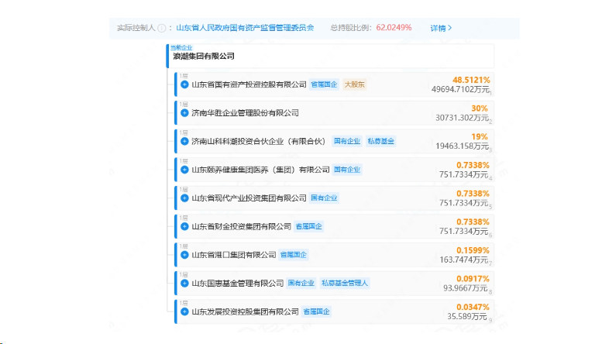
Task: Select amount 19463.158万元
Action: pos(463,146)
